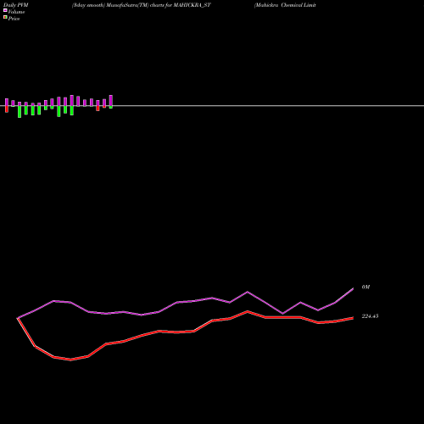The image size is (424, 424).
Task: Click the 0M volume value label
Action: pyautogui.click(x=365, y=287)
